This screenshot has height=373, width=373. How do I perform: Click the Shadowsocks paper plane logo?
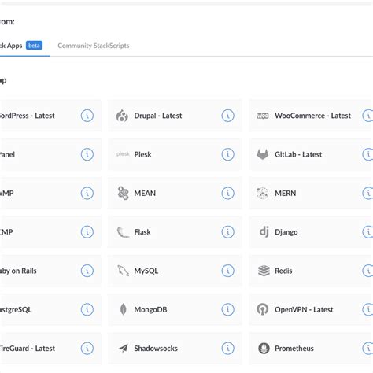tap(123, 349)
